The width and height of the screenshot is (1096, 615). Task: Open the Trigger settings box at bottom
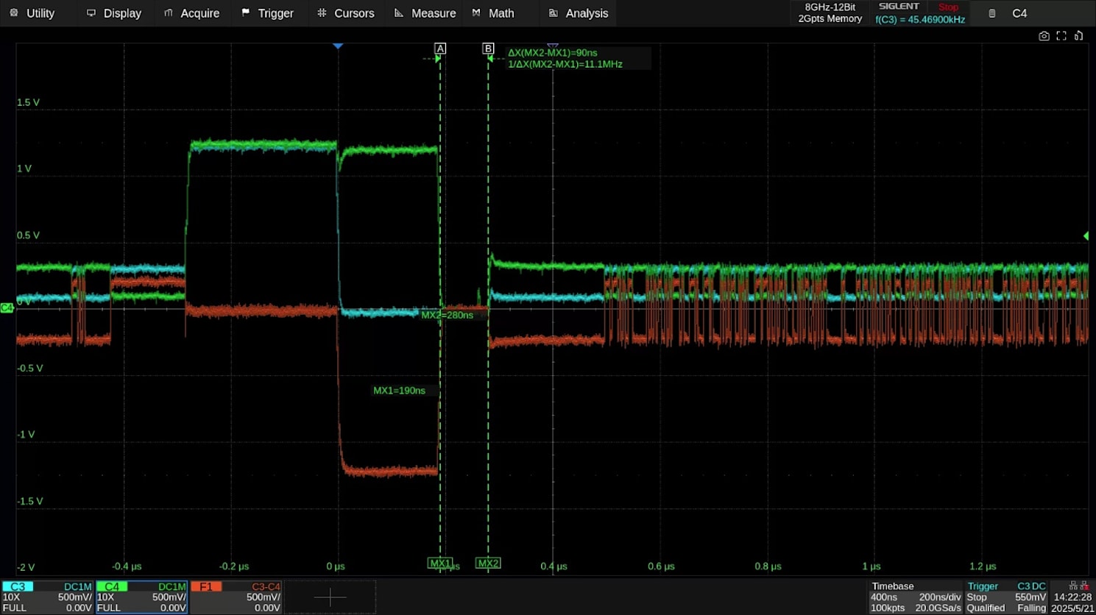1006,597
